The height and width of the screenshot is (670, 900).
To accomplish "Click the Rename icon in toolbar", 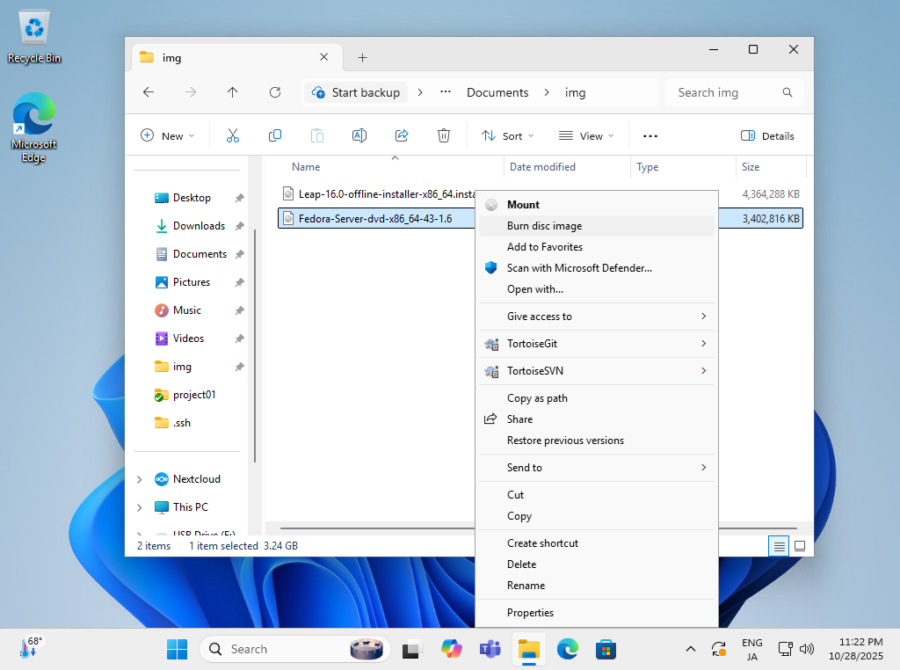I will tap(359, 135).
